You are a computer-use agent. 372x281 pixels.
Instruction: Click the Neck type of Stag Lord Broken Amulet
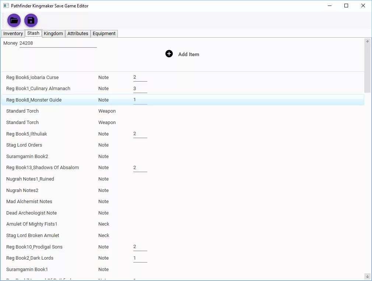(103, 236)
